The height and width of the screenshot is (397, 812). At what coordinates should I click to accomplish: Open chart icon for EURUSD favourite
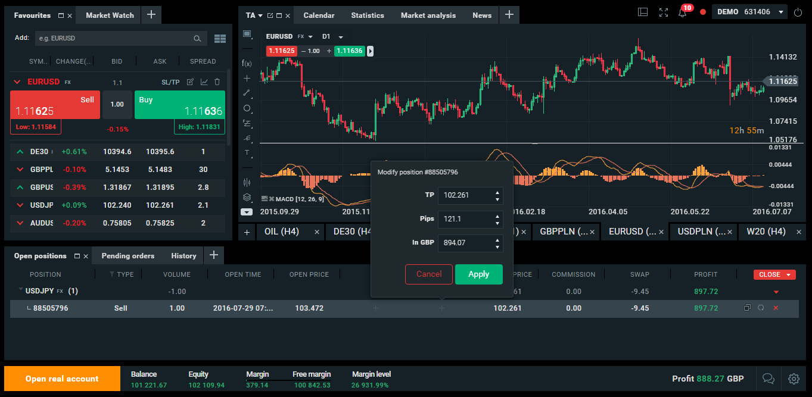click(x=204, y=82)
